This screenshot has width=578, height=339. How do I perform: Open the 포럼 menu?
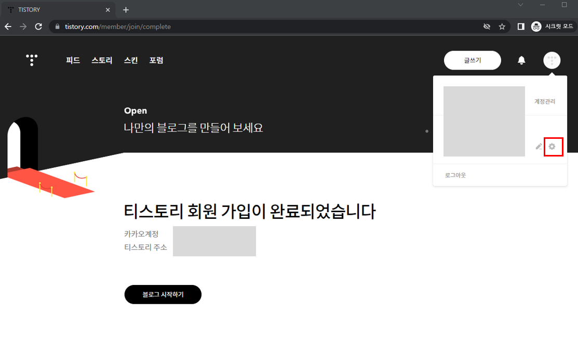click(156, 60)
